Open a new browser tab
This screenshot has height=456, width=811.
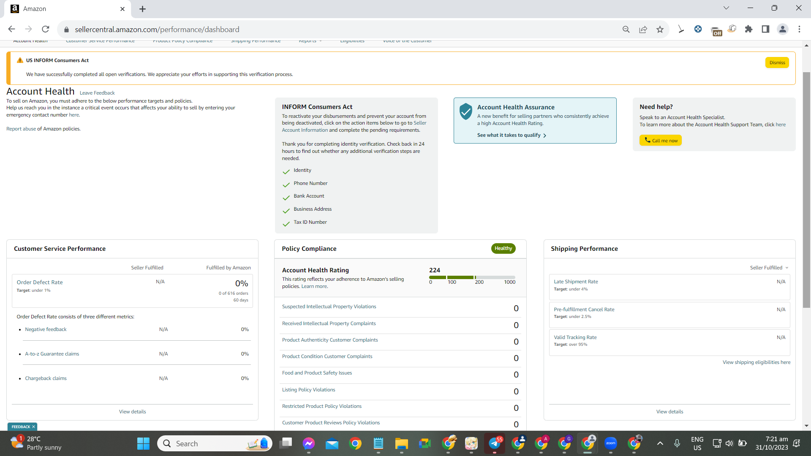(142, 9)
